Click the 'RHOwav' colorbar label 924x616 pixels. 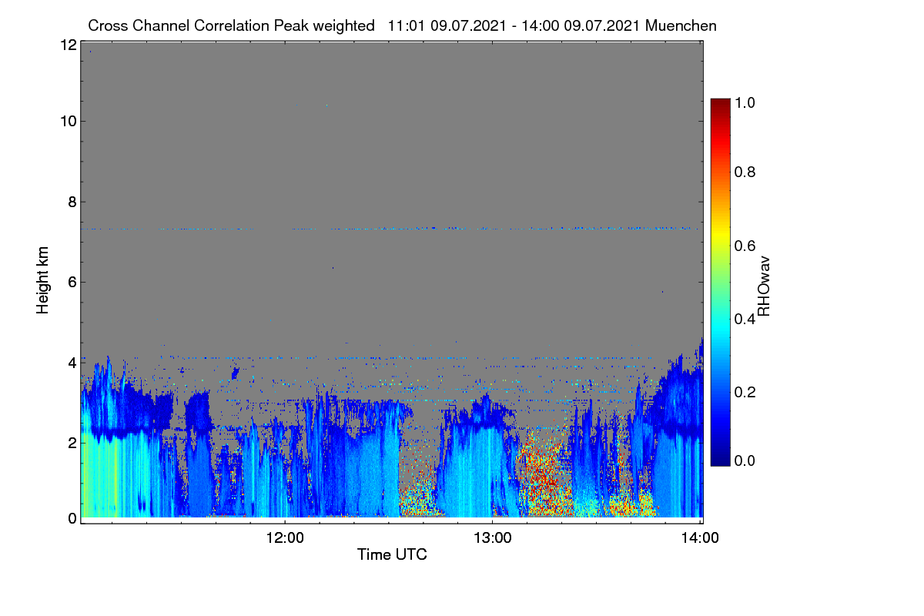[x=763, y=286]
